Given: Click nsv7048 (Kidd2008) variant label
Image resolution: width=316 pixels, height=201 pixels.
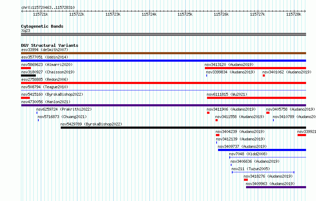Looking at the screenshot, I should tap(248, 154).
